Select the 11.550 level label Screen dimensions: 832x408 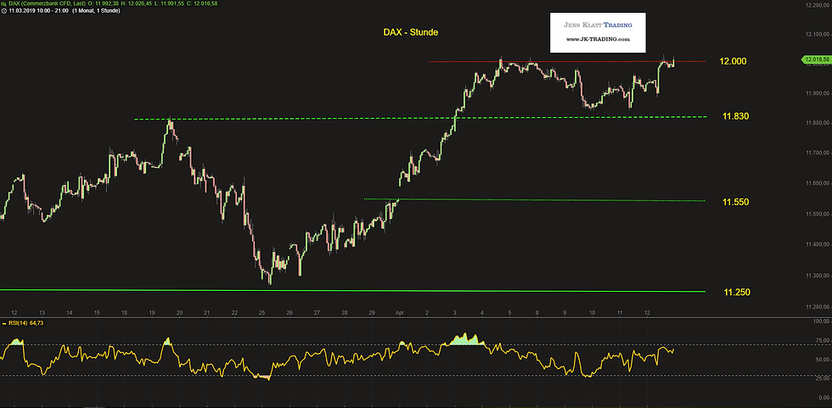click(735, 202)
